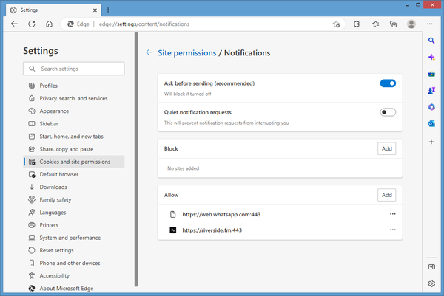
Task: Open a new tab with plus button
Action: (x=108, y=10)
